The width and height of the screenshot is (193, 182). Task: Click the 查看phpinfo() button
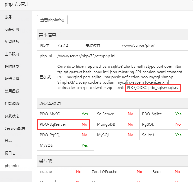52,20
